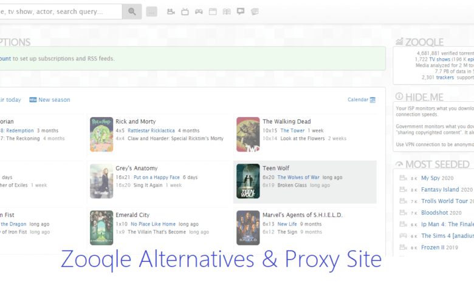
Task: Open the Books category icon
Action: coord(227,12)
